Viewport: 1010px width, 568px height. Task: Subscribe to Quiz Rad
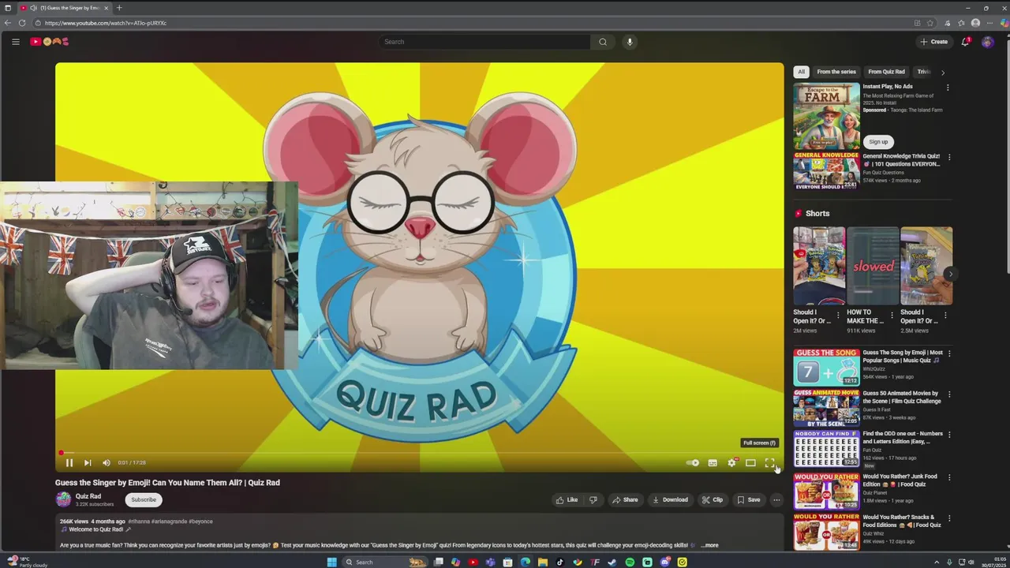click(x=144, y=499)
